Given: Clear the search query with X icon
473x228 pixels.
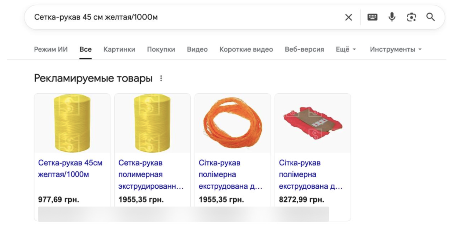Looking at the screenshot, I should click(x=348, y=17).
